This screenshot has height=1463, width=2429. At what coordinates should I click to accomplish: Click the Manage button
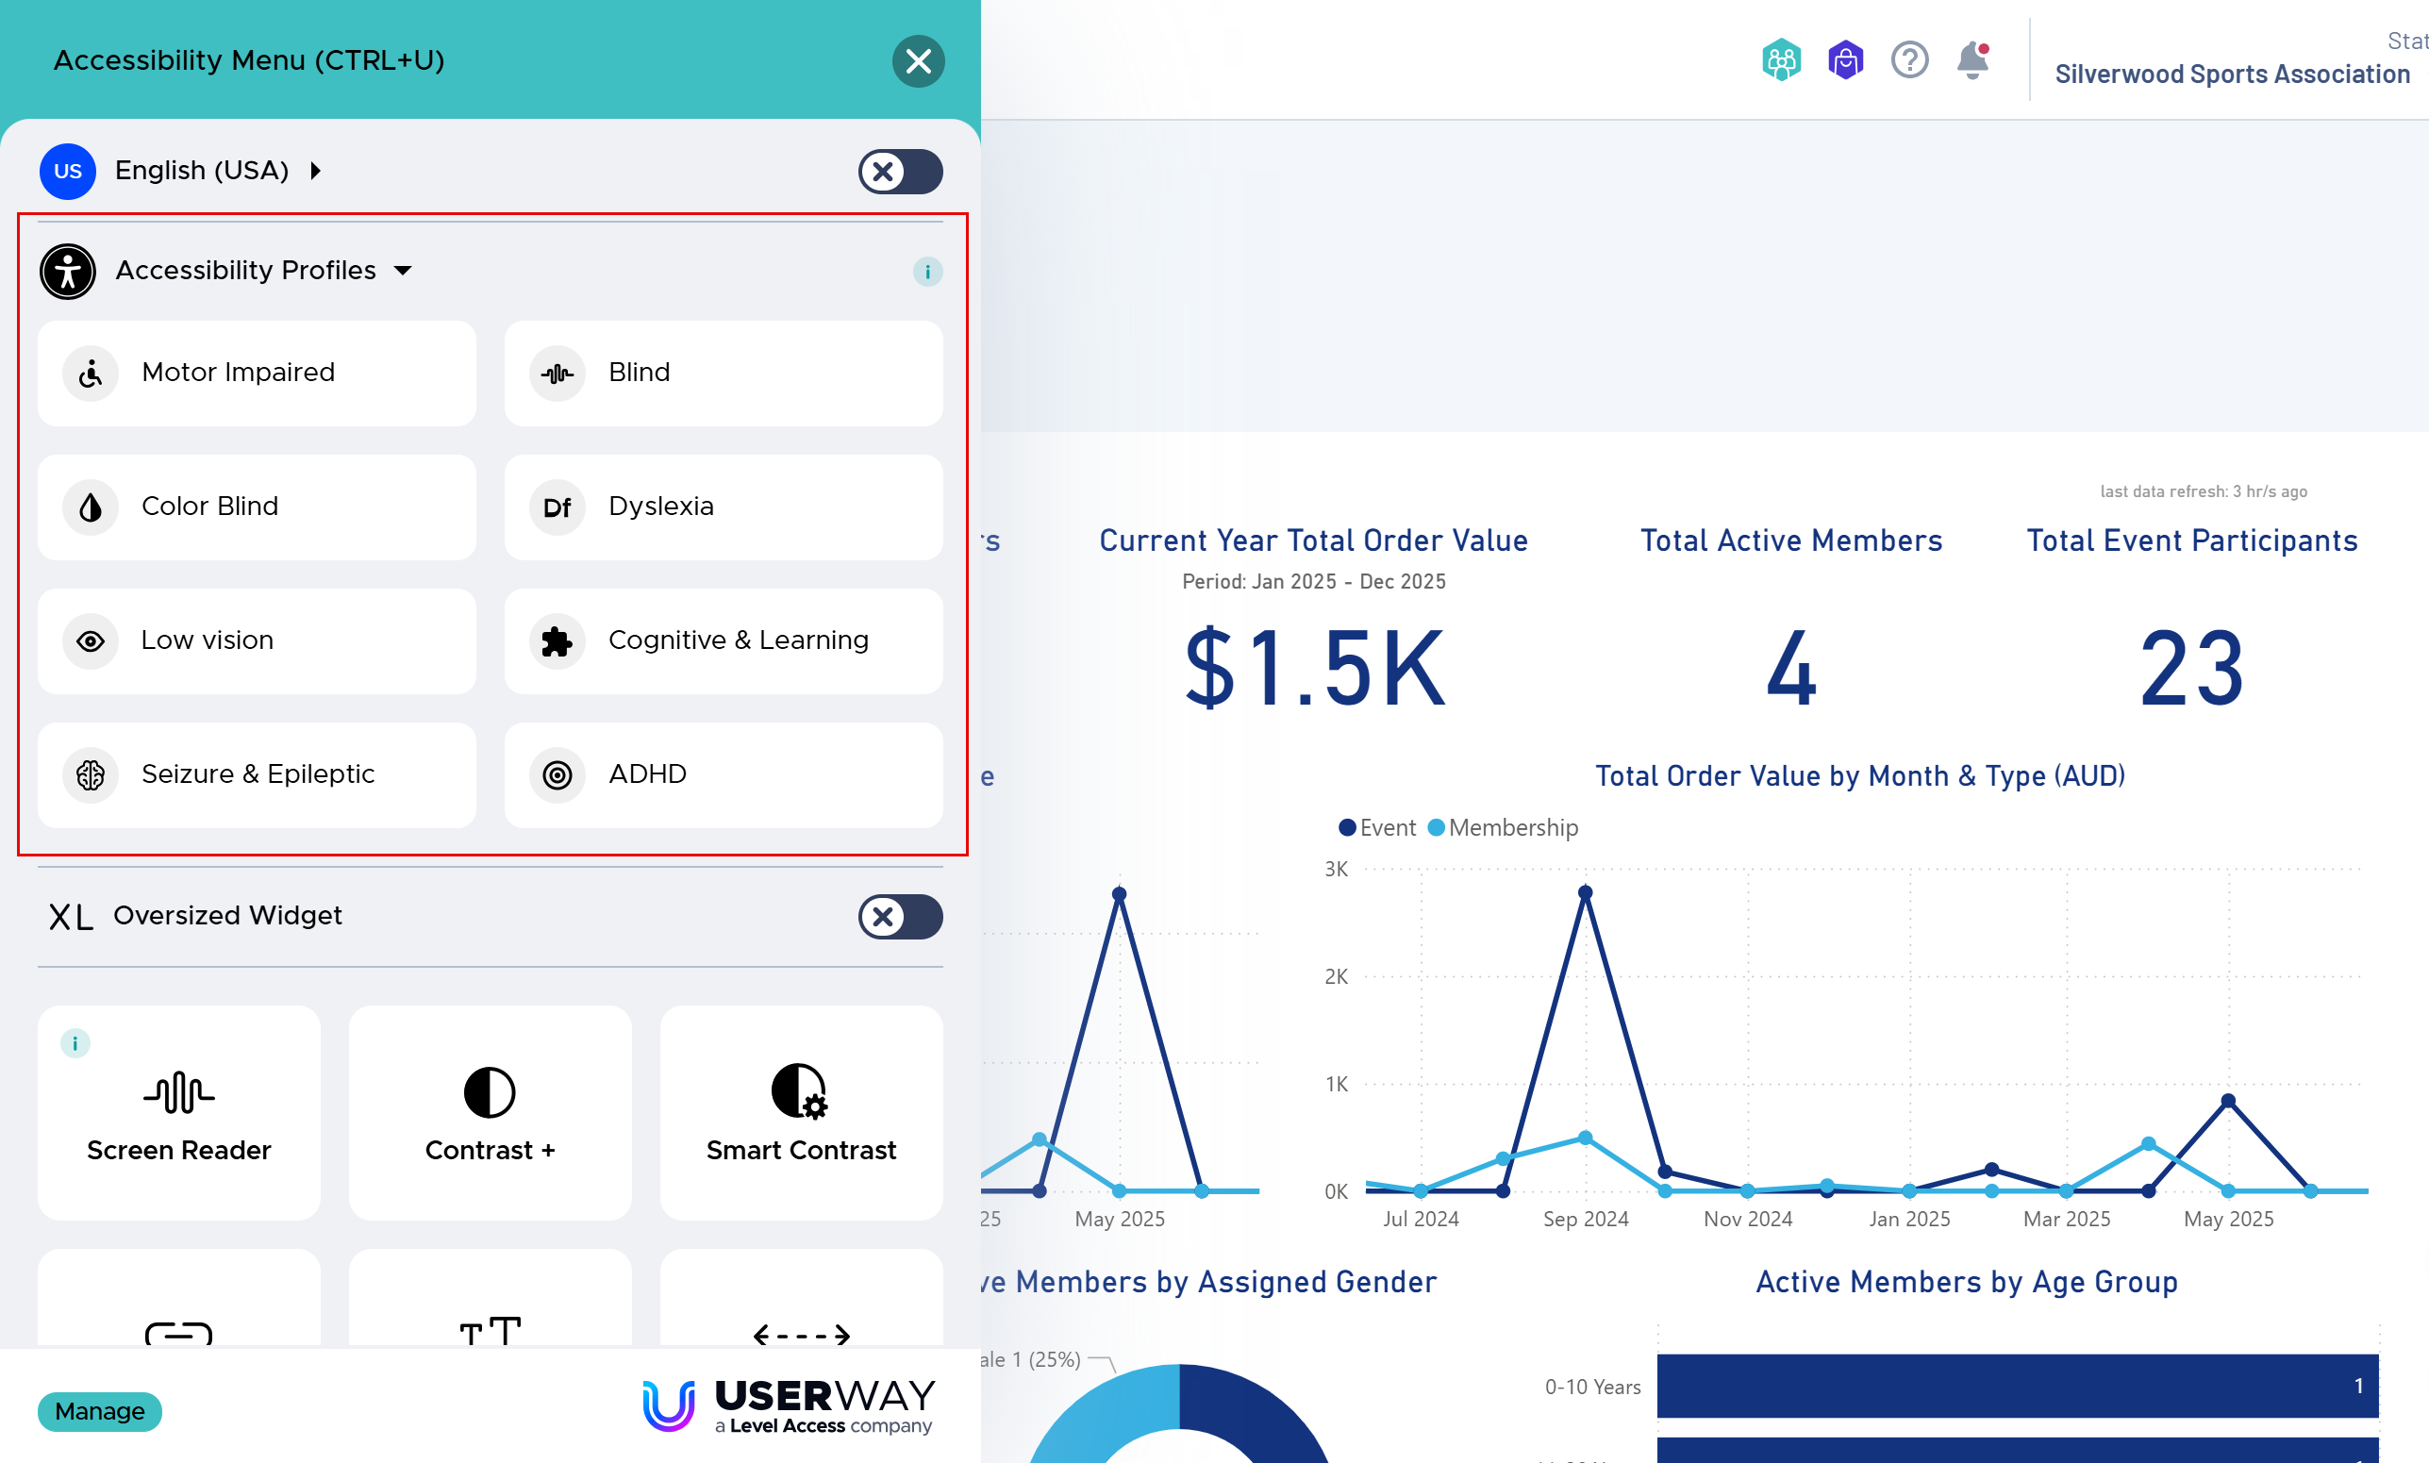(x=100, y=1411)
